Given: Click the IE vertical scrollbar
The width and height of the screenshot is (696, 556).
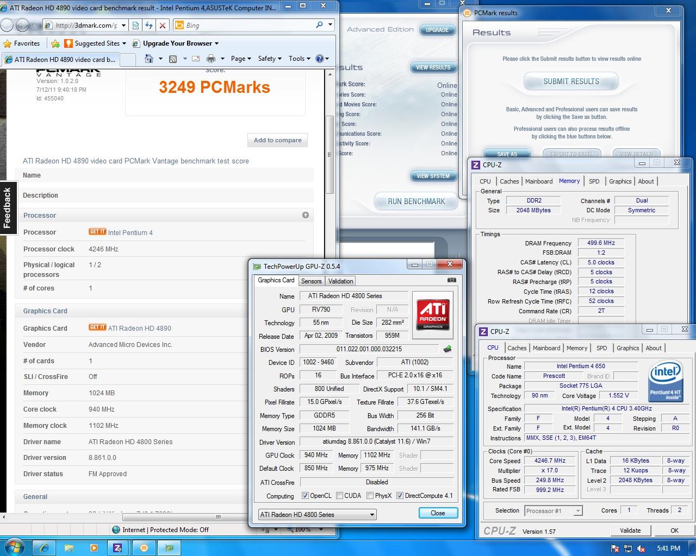Looking at the screenshot, I should tap(330, 155).
